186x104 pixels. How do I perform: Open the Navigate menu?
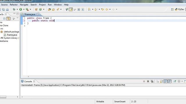click(24, 5)
